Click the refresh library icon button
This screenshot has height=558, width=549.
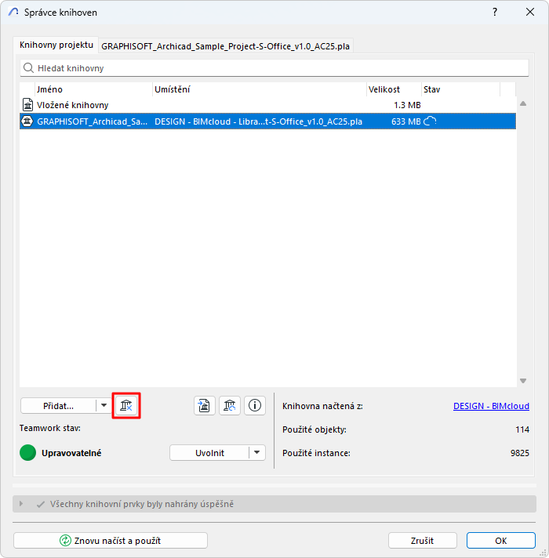pos(230,405)
